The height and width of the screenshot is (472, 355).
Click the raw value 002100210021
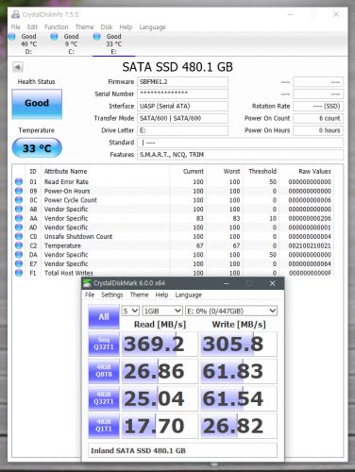(x=310, y=245)
